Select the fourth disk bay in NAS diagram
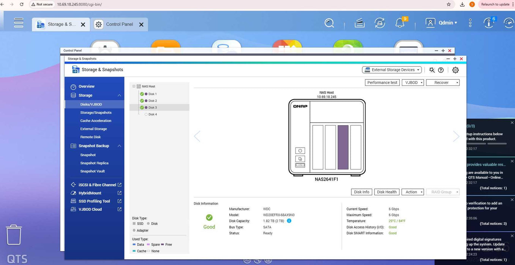This screenshot has height=265, width=515. 356,147
